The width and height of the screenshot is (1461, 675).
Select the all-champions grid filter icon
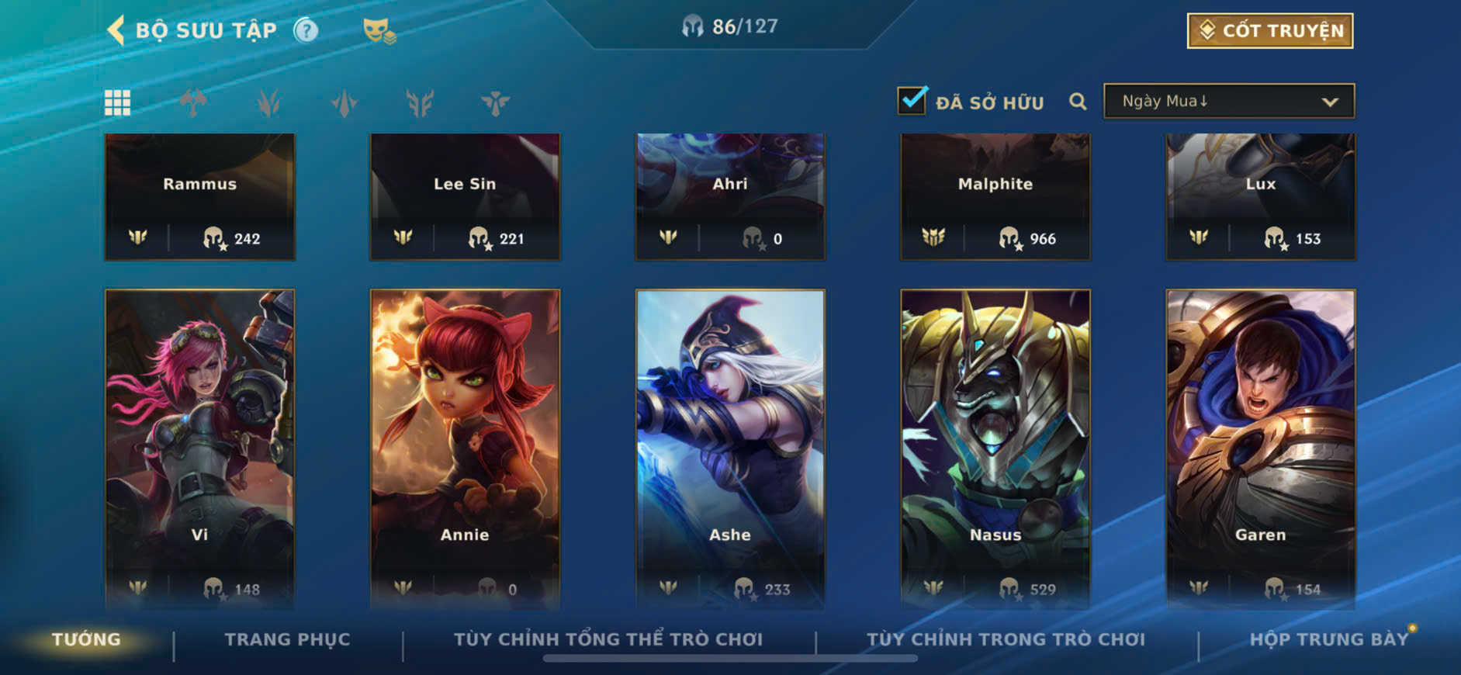click(x=117, y=102)
